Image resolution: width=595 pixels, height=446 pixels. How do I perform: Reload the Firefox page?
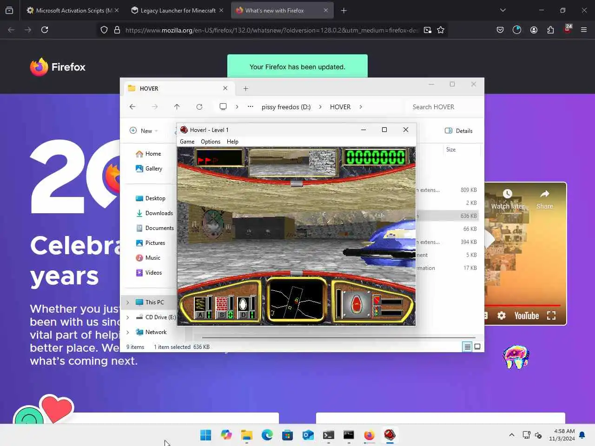pyautogui.click(x=45, y=30)
